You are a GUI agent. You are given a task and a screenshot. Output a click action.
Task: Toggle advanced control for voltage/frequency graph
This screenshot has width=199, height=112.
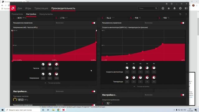coord(94,23)
